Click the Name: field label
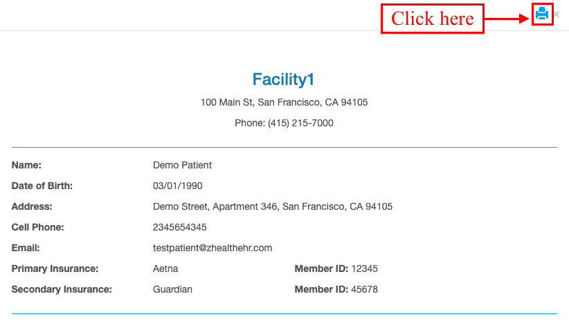The height and width of the screenshot is (323, 569). pyautogui.click(x=26, y=166)
